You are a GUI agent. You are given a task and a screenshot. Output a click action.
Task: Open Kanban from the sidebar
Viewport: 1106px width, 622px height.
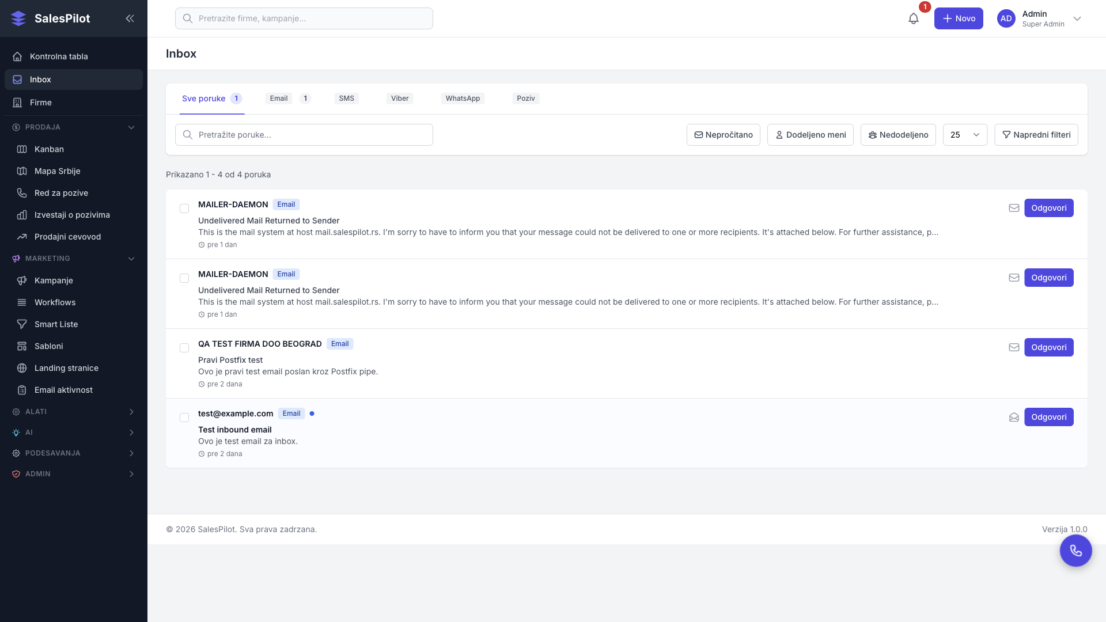(49, 149)
